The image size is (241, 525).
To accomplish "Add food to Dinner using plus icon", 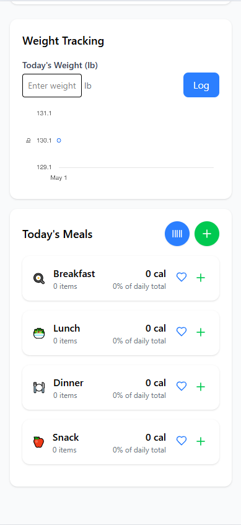I will [201, 387].
